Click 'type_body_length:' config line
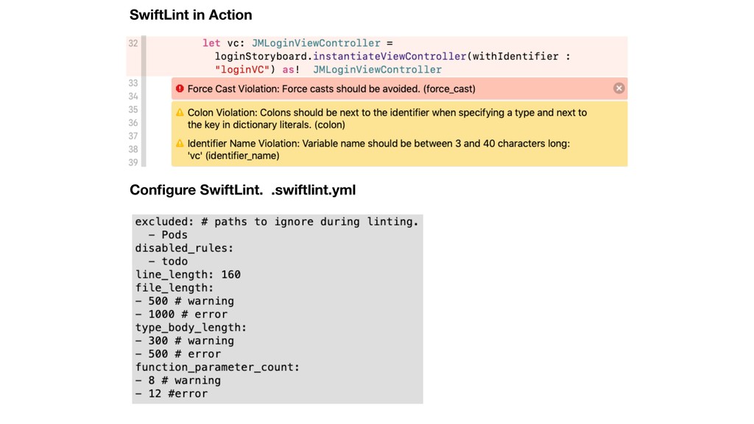Screen dimensions: 754x424 click(x=191, y=328)
